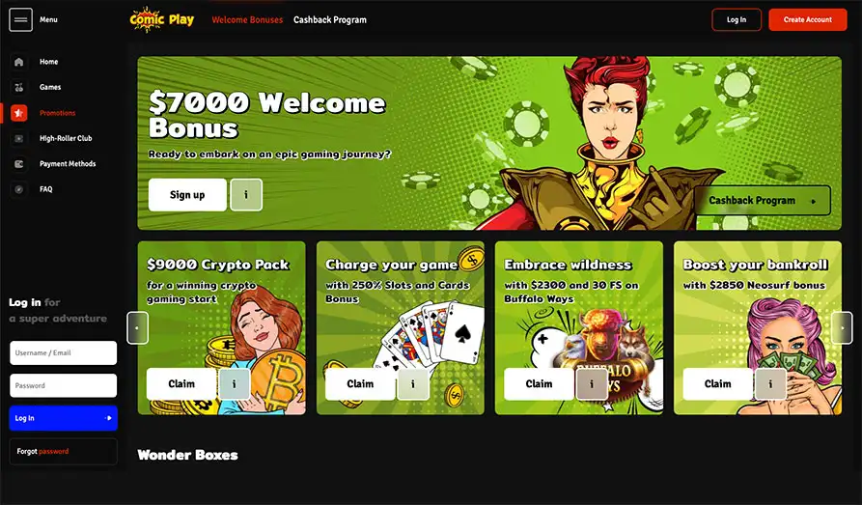The width and height of the screenshot is (862, 505).
Task: Select the Promotions star icon
Action: coord(18,113)
